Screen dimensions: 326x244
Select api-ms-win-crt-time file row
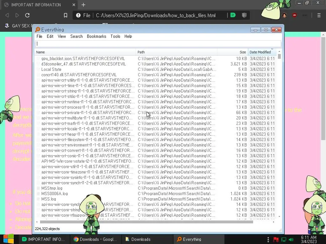[x=155, y=85]
